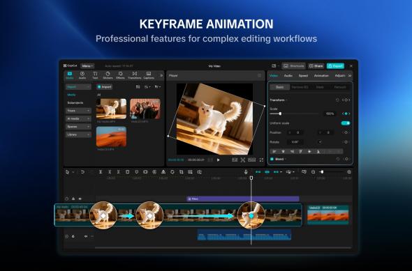Select the desert dunes video thumbnail
This screenshot has width=412, height=271.
111,137
